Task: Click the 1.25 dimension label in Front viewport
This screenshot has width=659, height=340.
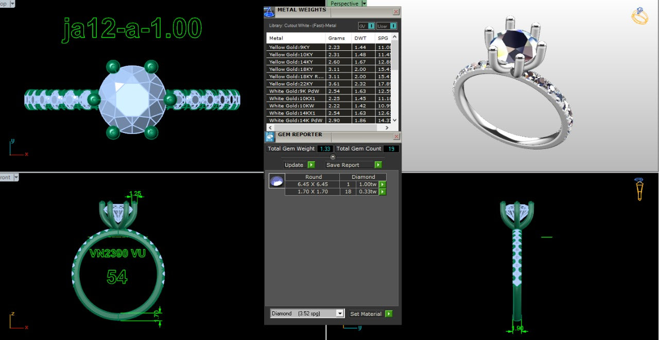Action: tap(135, 194)
